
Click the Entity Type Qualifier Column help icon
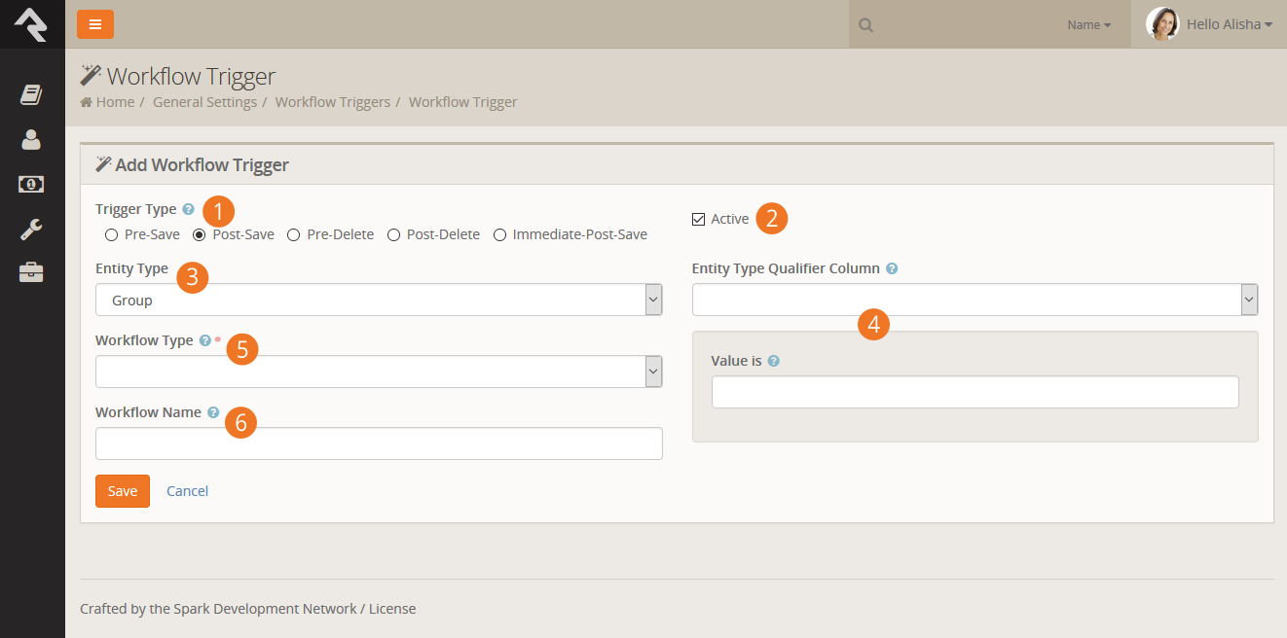coord(892,268)
